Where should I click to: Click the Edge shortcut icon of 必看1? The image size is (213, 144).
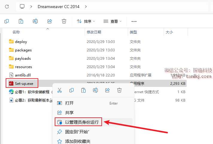[x=11, y=92]
